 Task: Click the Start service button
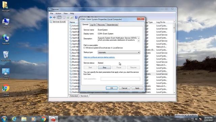point(90,67)
